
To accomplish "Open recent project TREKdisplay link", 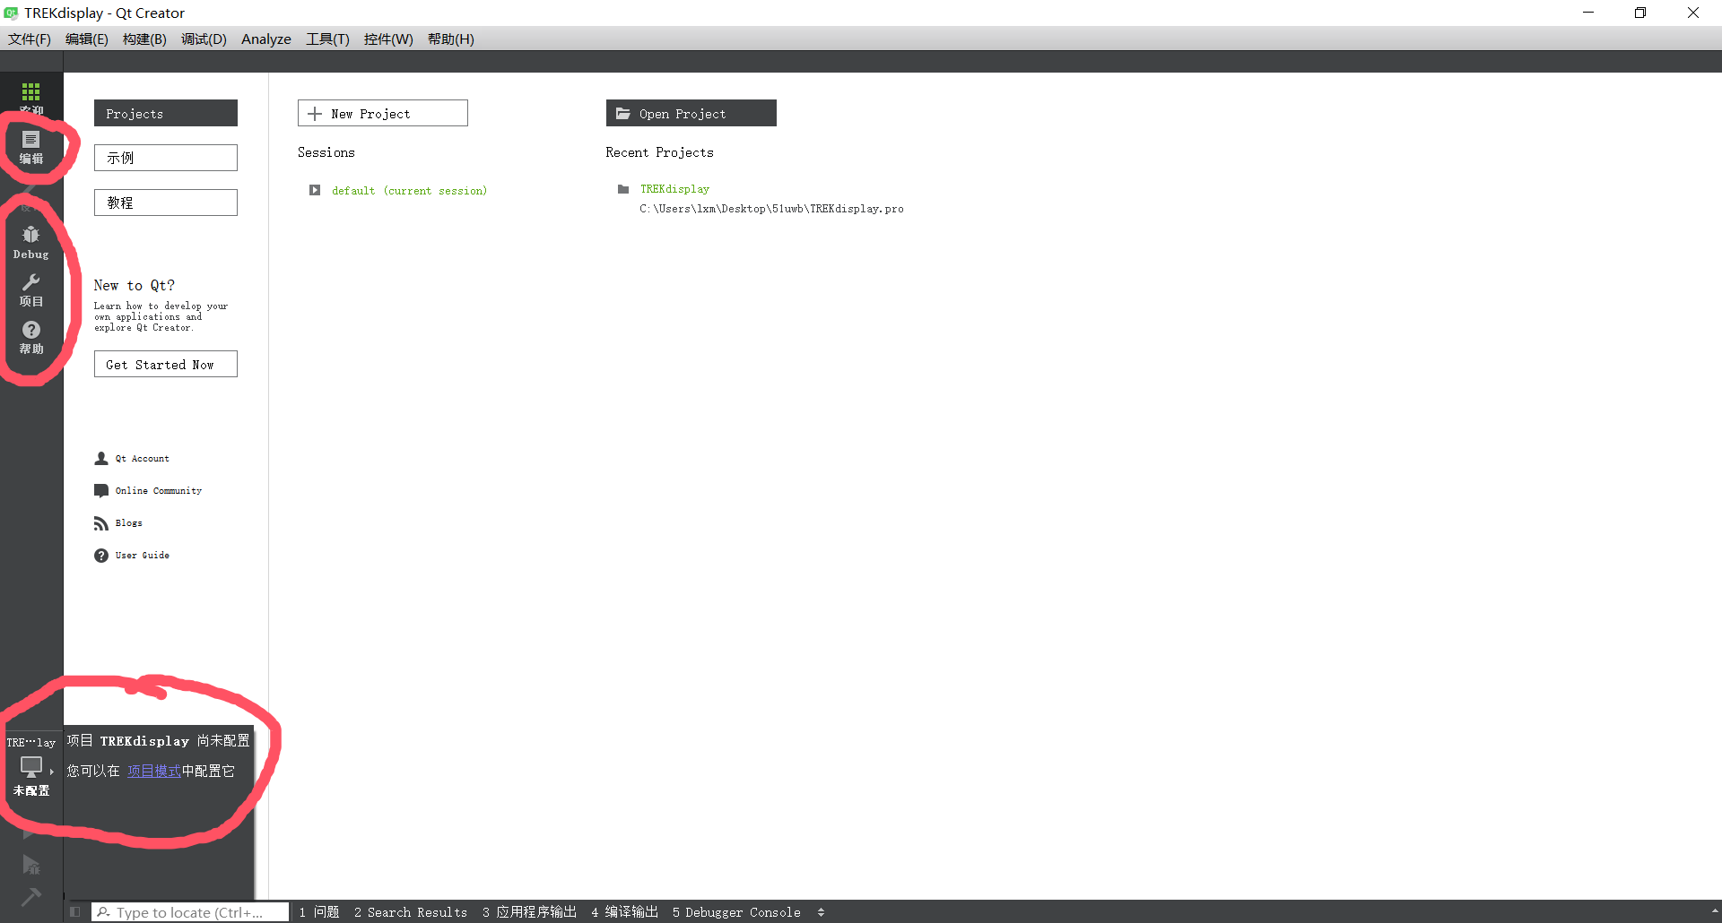I will click(674, 189).
